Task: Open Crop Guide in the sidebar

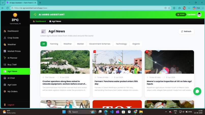Action: 15,38
